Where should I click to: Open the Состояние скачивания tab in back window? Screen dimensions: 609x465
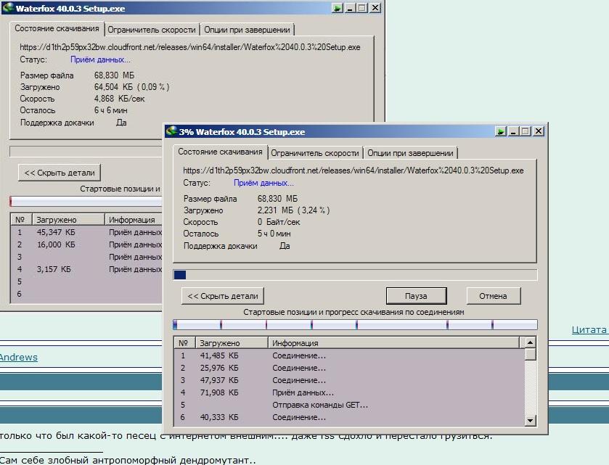tap(57, 29)
